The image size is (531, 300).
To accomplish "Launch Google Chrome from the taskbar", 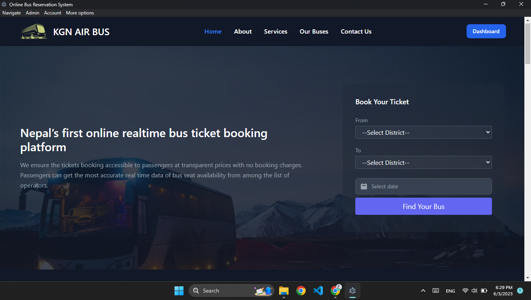I will click(x=301, y=291).
